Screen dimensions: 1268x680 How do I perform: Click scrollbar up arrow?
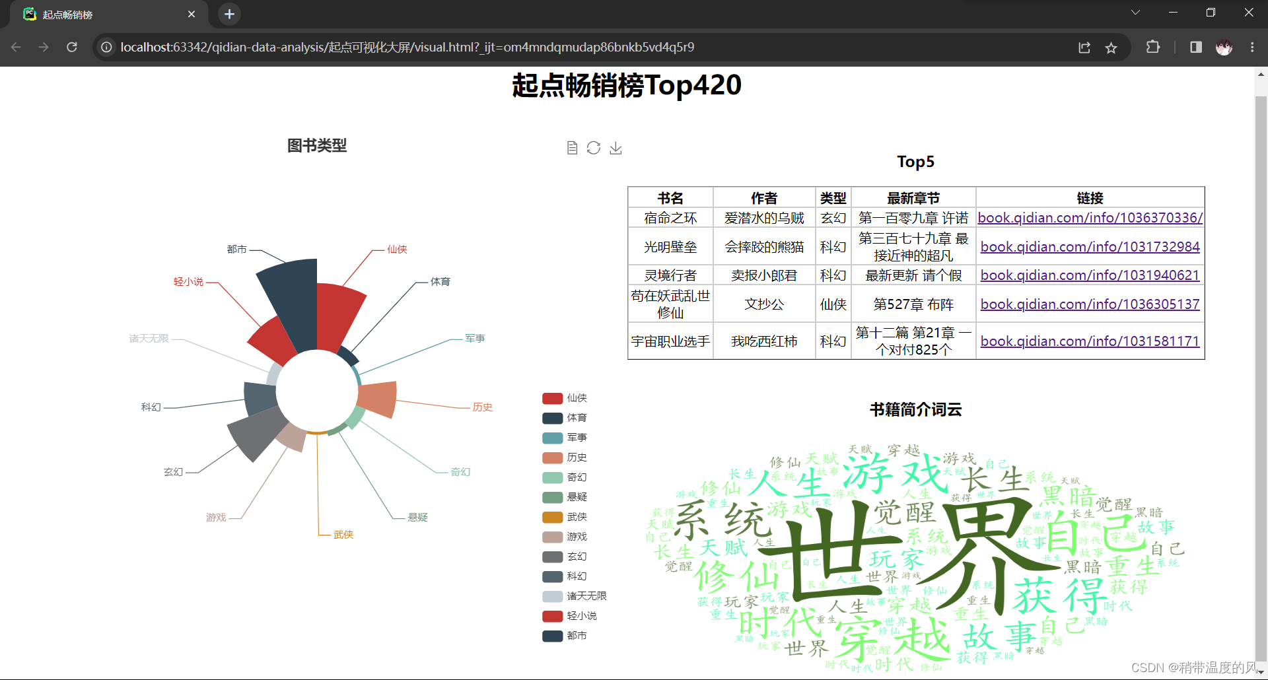coord(1261,75)
